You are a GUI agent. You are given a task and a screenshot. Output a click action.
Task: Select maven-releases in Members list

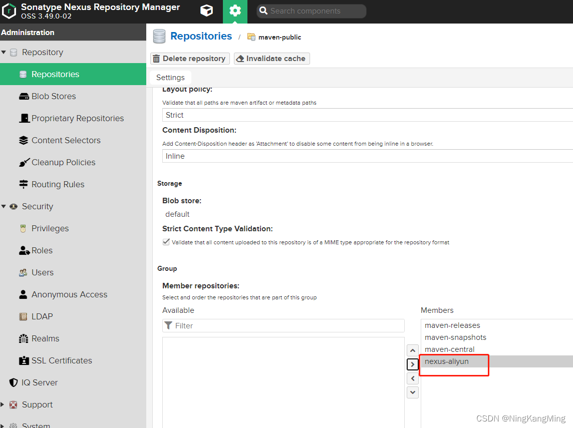(x=497, y=325)
